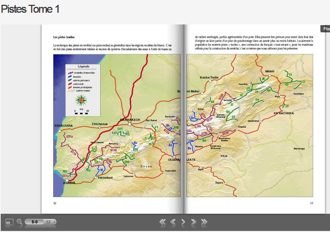Click the Siroua mountain label on the map
Viewport: 330px width, 232px height.
click(x=146, y=166)
